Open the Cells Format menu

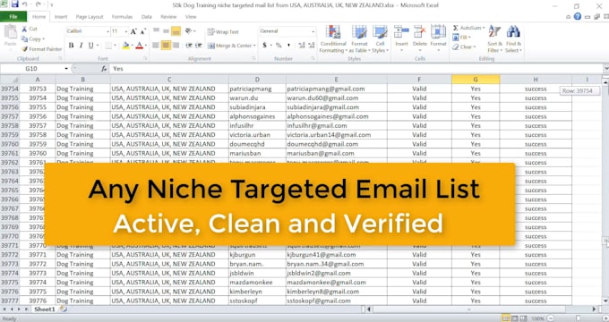click(438, 38)
